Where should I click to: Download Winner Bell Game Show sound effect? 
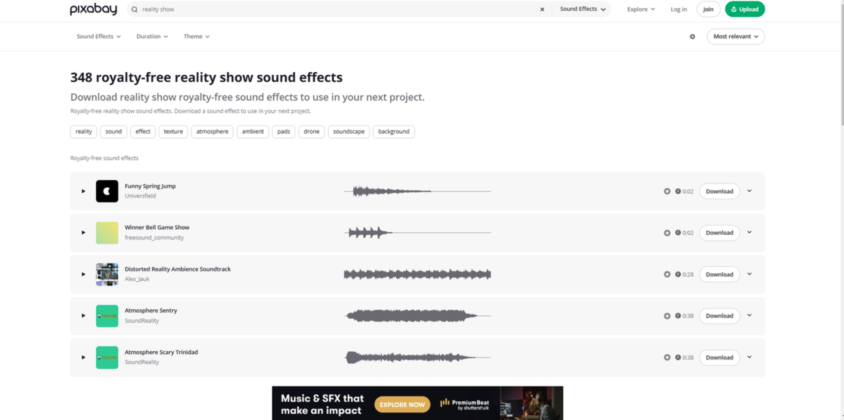click(x=720, y=233)
